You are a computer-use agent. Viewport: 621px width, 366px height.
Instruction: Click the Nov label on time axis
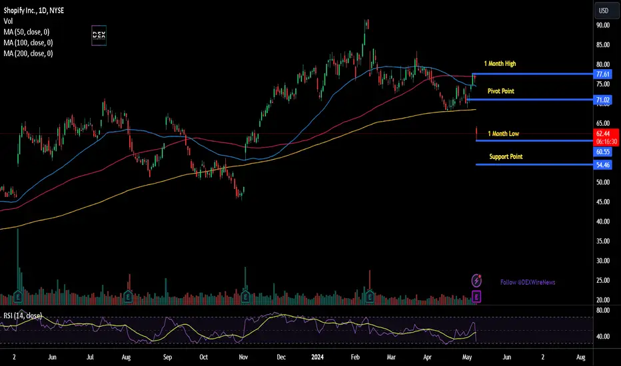click(x=243, y=357)
